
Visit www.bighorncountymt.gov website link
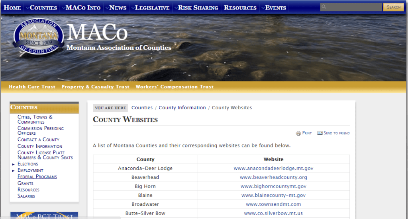click(273, 186)
